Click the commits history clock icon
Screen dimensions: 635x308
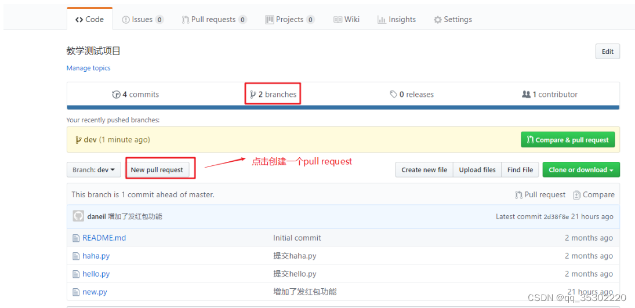[x=116, y=95]
